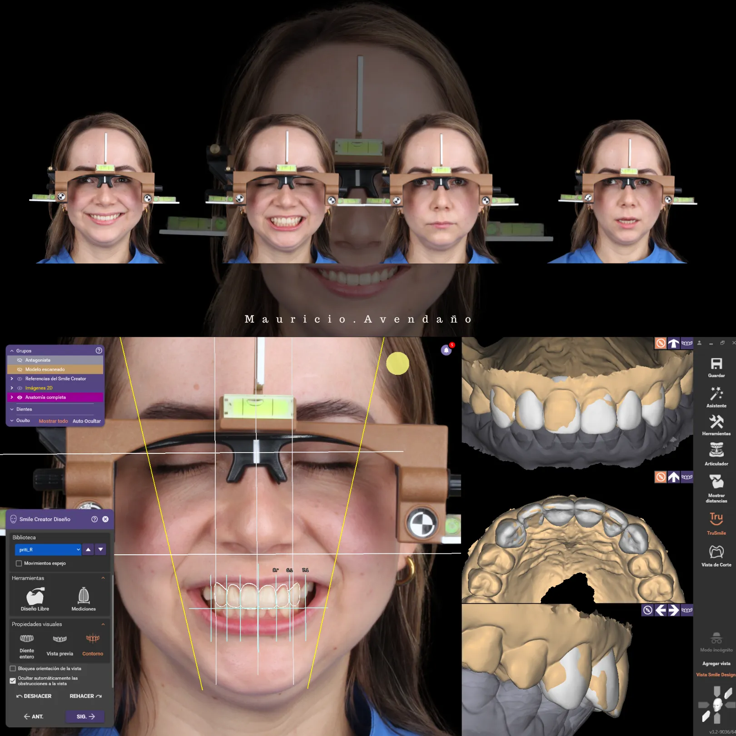Launch the Articulador tool

tap(716, 451)
